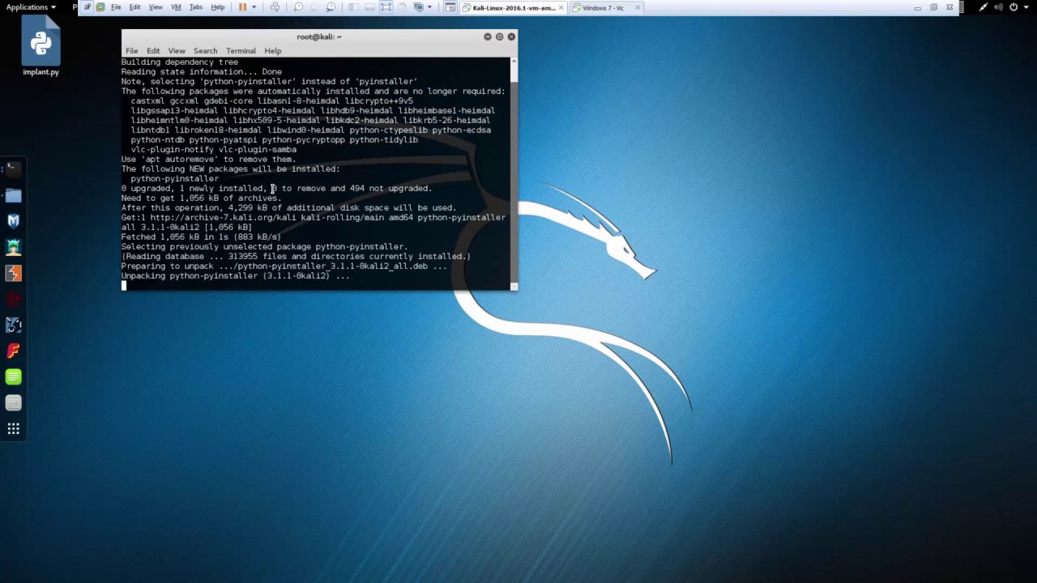Expand the view cycle dropdown arrow
Screen dimensions: 1037x583
pos(429,7)
